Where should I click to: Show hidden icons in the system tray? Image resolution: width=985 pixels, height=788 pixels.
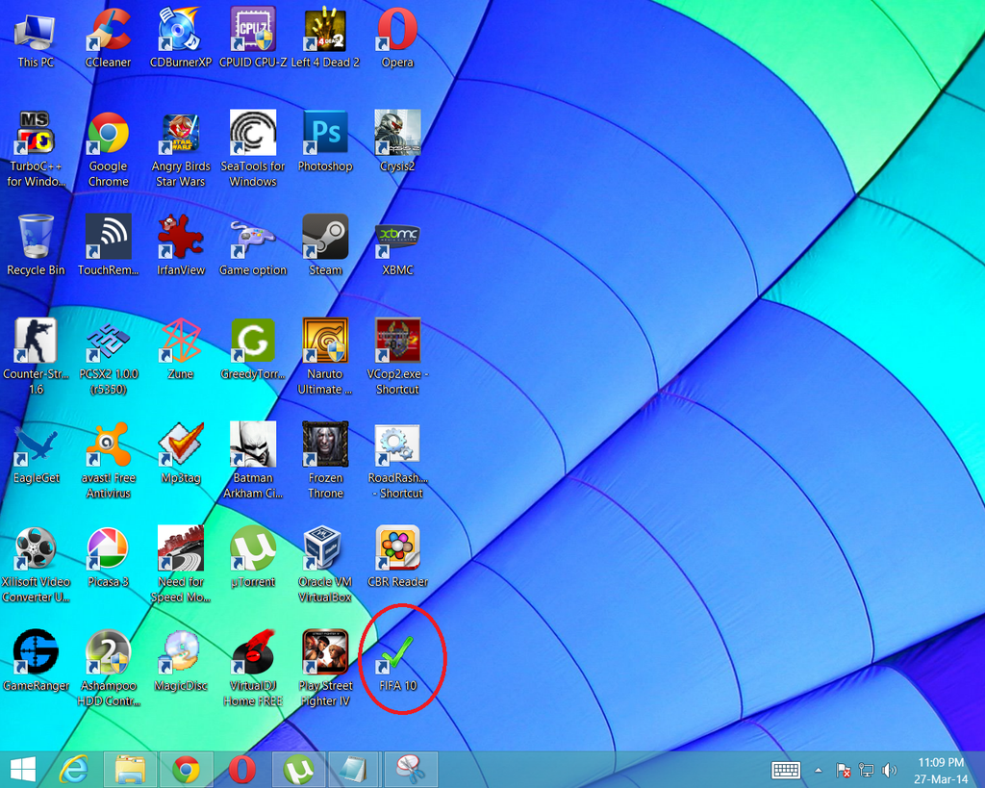[819, 770]
